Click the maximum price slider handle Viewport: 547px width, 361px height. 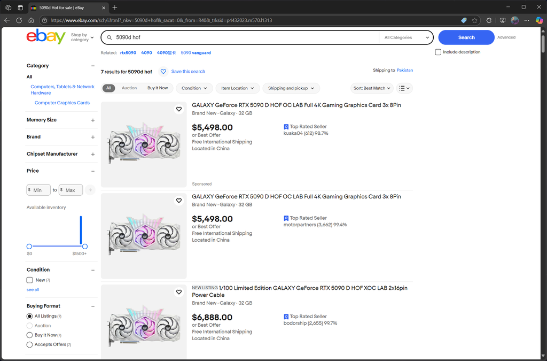[85, 247]
